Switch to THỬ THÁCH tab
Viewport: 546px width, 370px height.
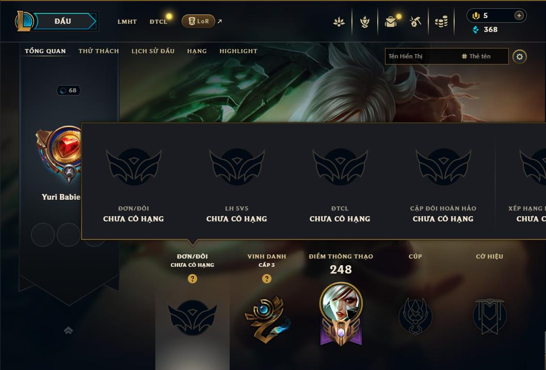pos(99,51)
